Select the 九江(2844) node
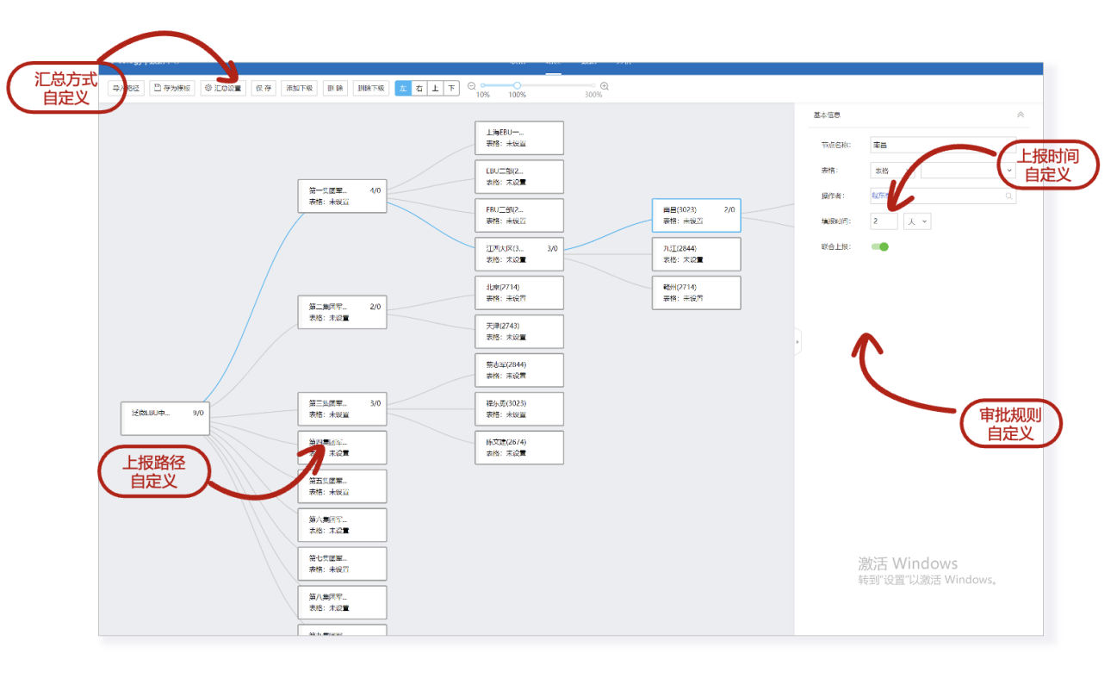Viewport: 1117px width, 697px height. point(696,254)
